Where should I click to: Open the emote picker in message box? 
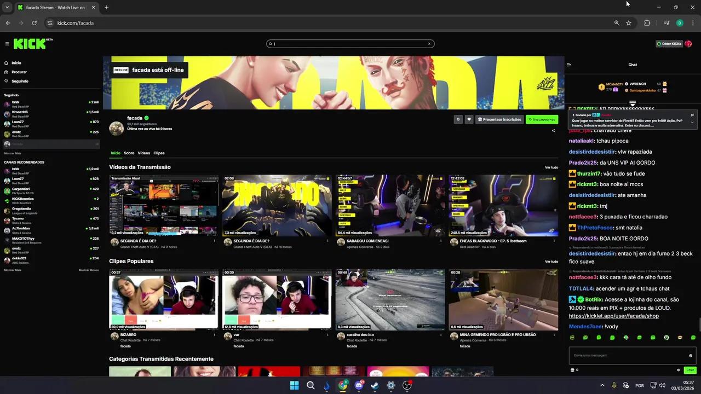click(691, 356)
